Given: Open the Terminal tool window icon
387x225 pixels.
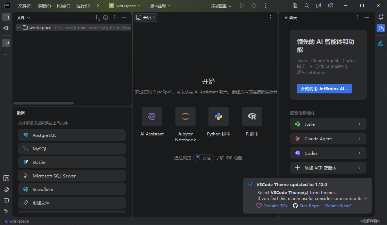Looking at the screenshot, I should tap(6, 200).
